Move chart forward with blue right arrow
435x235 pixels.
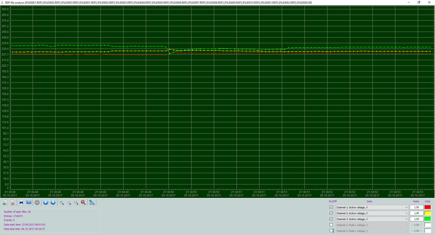53,202
